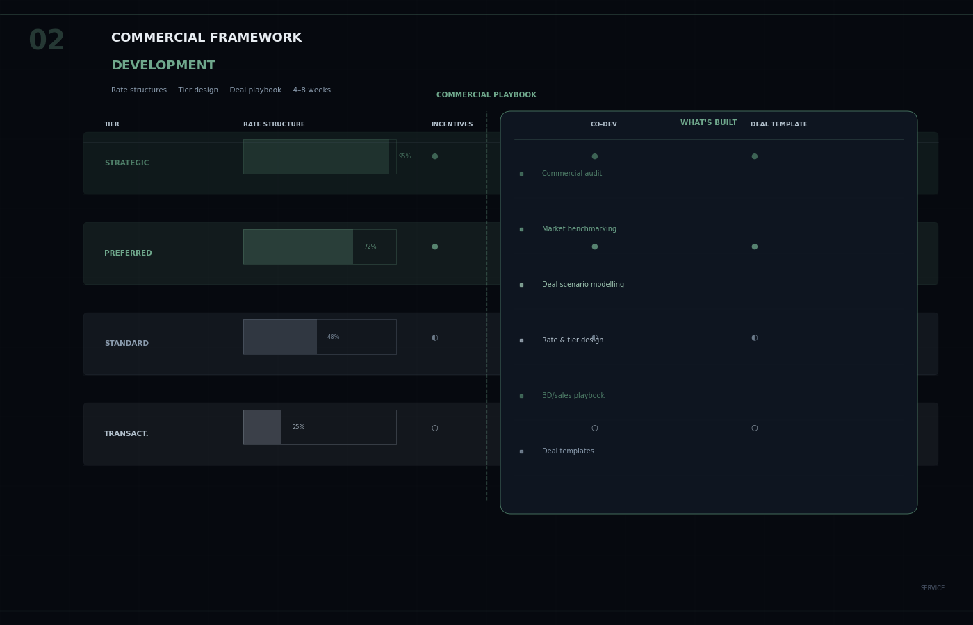Click the Preferred row Incentives filled dot

pyautogui.click(x=435, y=247)
